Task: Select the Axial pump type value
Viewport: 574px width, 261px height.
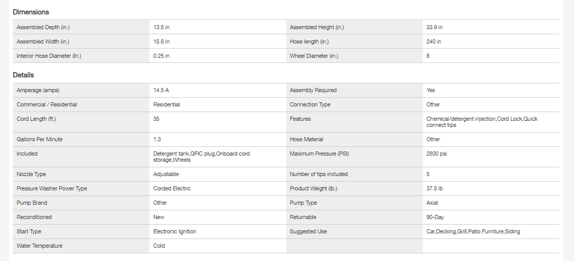Action: coord(433,203)
